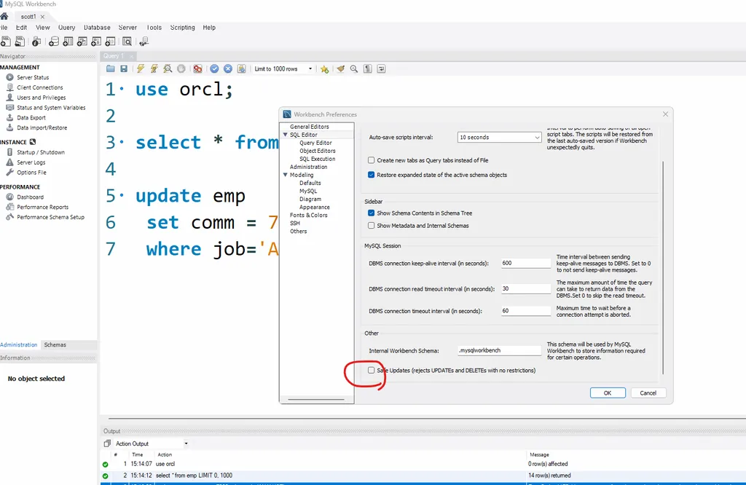Click the find magnifier icon in editor toolbar

pos(354,69)
